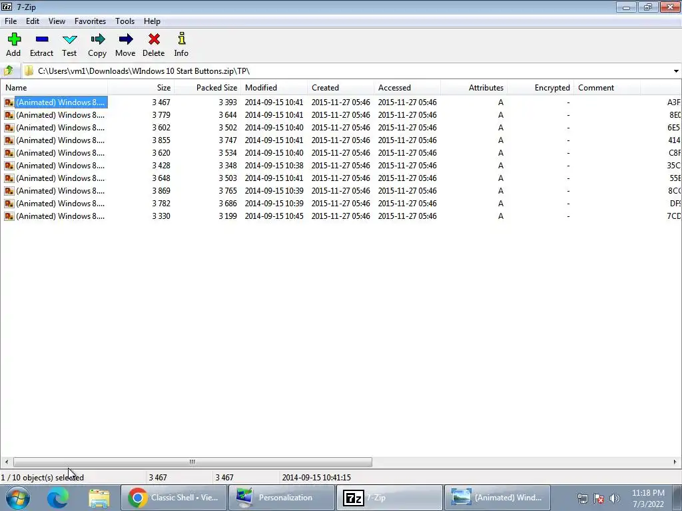Open the Tools menu
Screen dimensions: 682x511
(x=125, y=21)
